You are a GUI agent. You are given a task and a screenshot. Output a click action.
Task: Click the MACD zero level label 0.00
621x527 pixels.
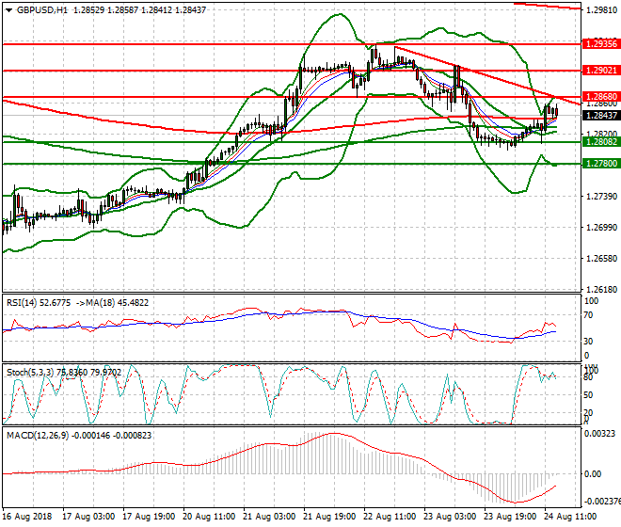(x=593, y=474)
